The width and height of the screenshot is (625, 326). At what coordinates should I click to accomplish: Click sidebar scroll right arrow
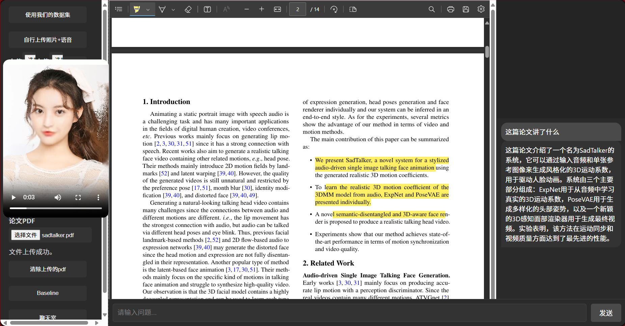click(x=97, y=323)
